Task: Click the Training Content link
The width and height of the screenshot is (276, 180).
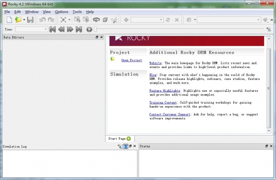Action: 163,102
